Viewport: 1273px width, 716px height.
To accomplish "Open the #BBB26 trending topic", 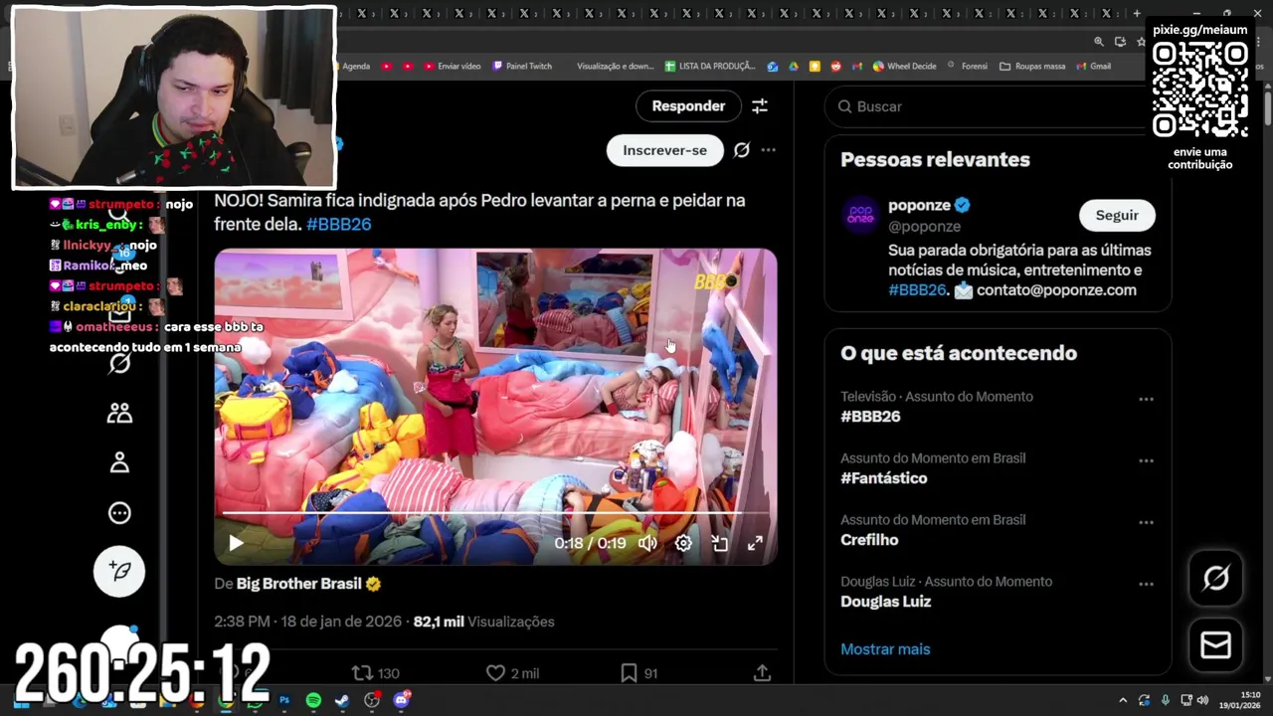I will point(870,417).
